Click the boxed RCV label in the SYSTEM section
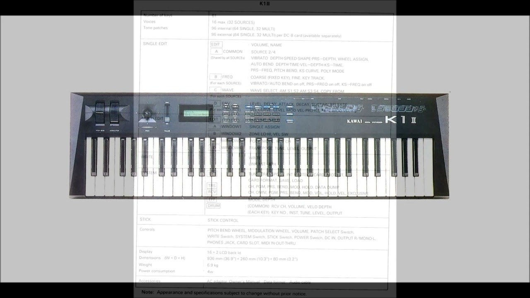 (x=212, y=192)
